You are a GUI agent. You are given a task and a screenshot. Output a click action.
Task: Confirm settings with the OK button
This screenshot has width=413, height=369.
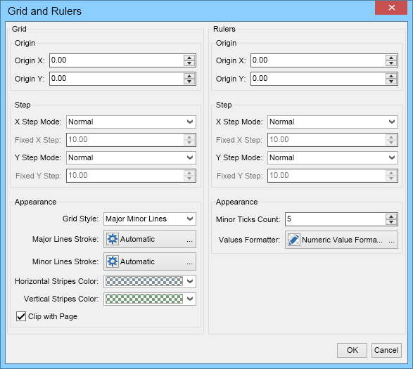(x=352, y=350)
